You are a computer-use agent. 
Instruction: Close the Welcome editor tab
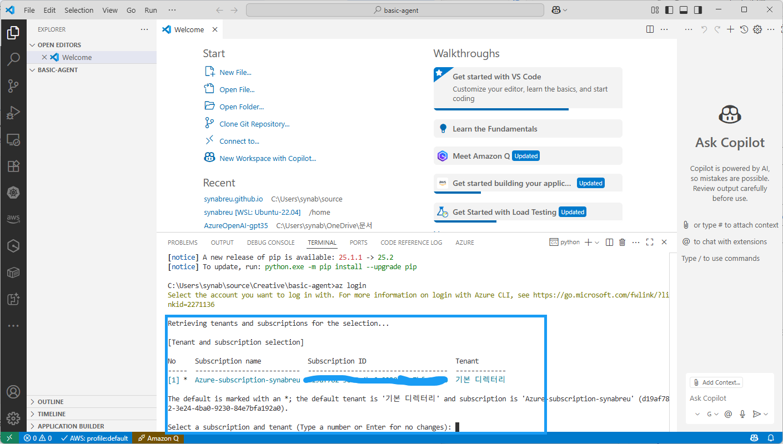click(x=214, y=29)
